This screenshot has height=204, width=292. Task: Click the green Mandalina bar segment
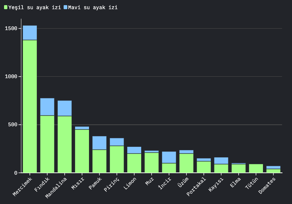64,144
